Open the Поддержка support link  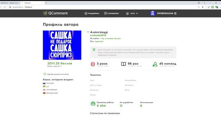[92, 13]
